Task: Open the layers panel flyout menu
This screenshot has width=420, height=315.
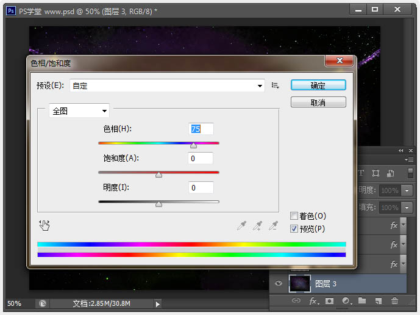Action: pyautogui.click(x=409, y=160)
